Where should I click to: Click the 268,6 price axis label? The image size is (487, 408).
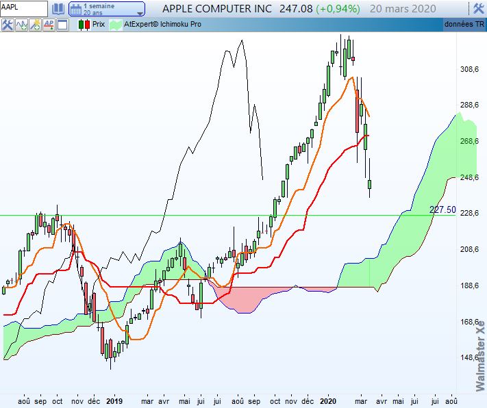(x=469, y=141)
